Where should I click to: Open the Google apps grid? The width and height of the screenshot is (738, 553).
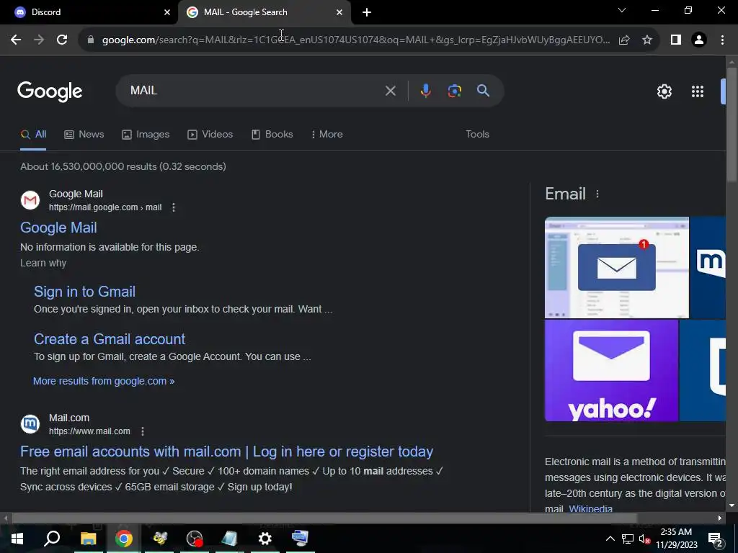[698, 91]
